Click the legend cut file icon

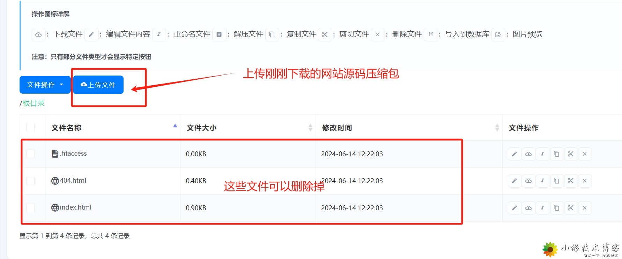325,34
